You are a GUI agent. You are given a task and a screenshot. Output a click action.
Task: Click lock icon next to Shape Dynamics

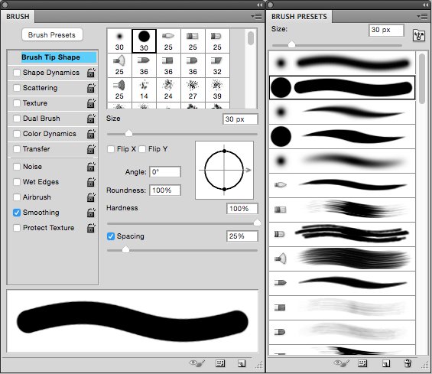click(91, 73)
